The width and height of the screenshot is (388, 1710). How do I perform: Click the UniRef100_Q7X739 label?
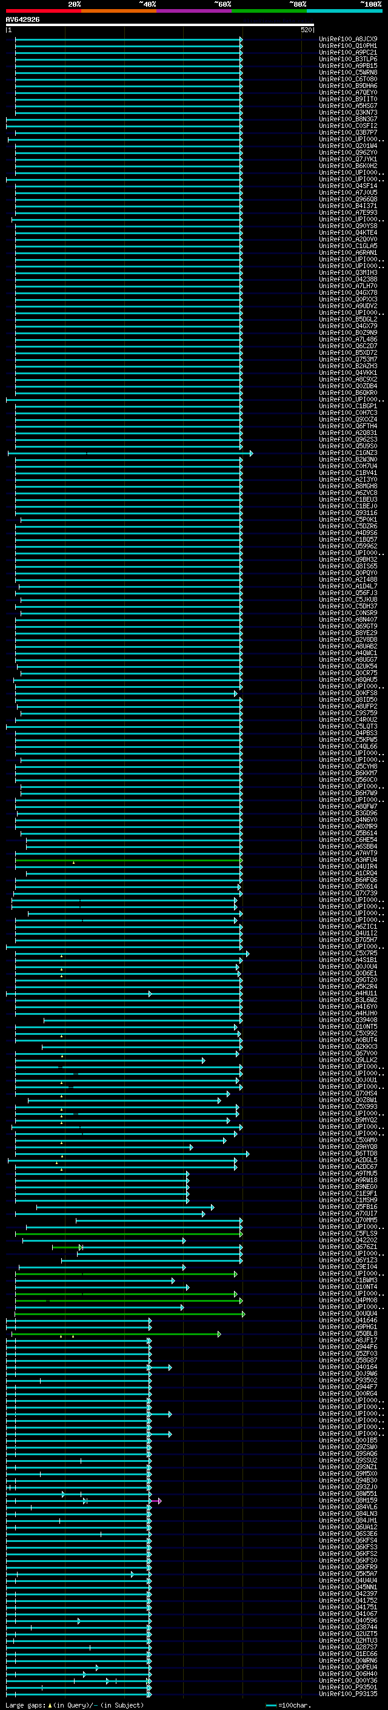click(347, 894)
